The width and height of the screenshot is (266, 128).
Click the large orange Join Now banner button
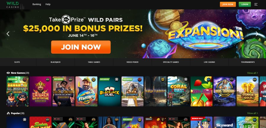tap(81, 47)
